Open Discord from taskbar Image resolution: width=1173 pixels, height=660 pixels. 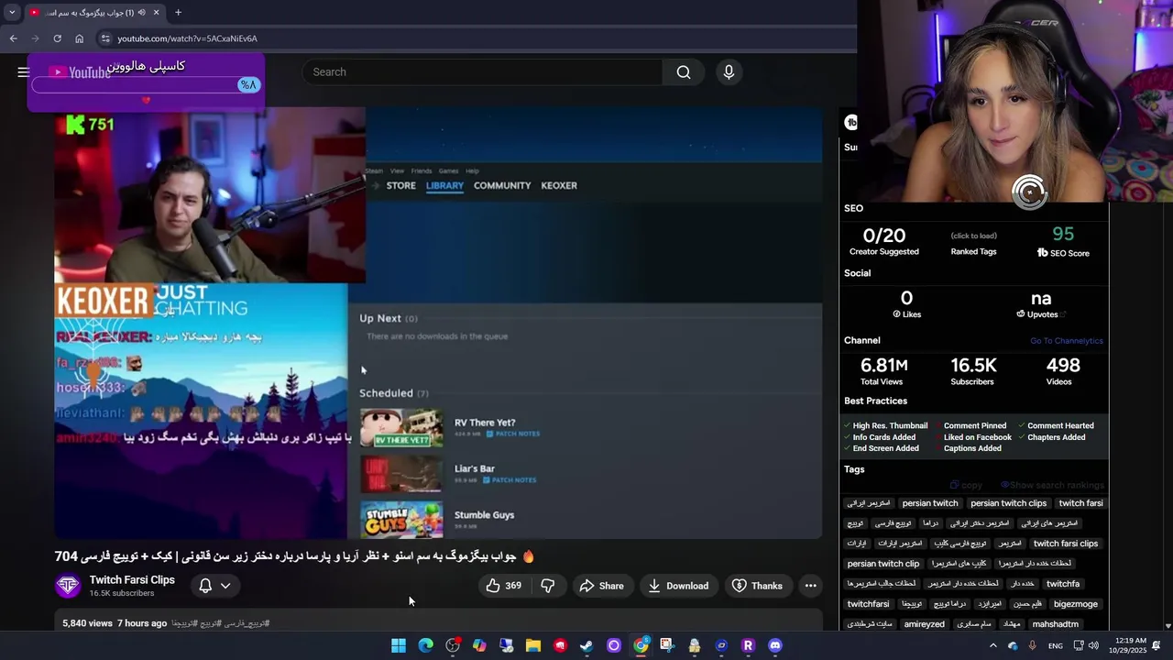(775, 645)
